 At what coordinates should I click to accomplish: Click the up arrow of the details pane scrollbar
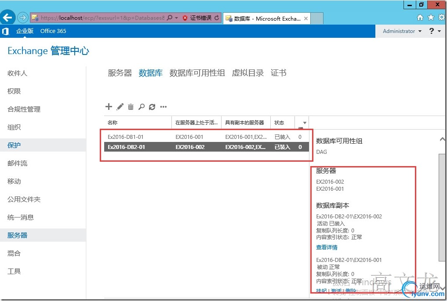click(442, 139)
